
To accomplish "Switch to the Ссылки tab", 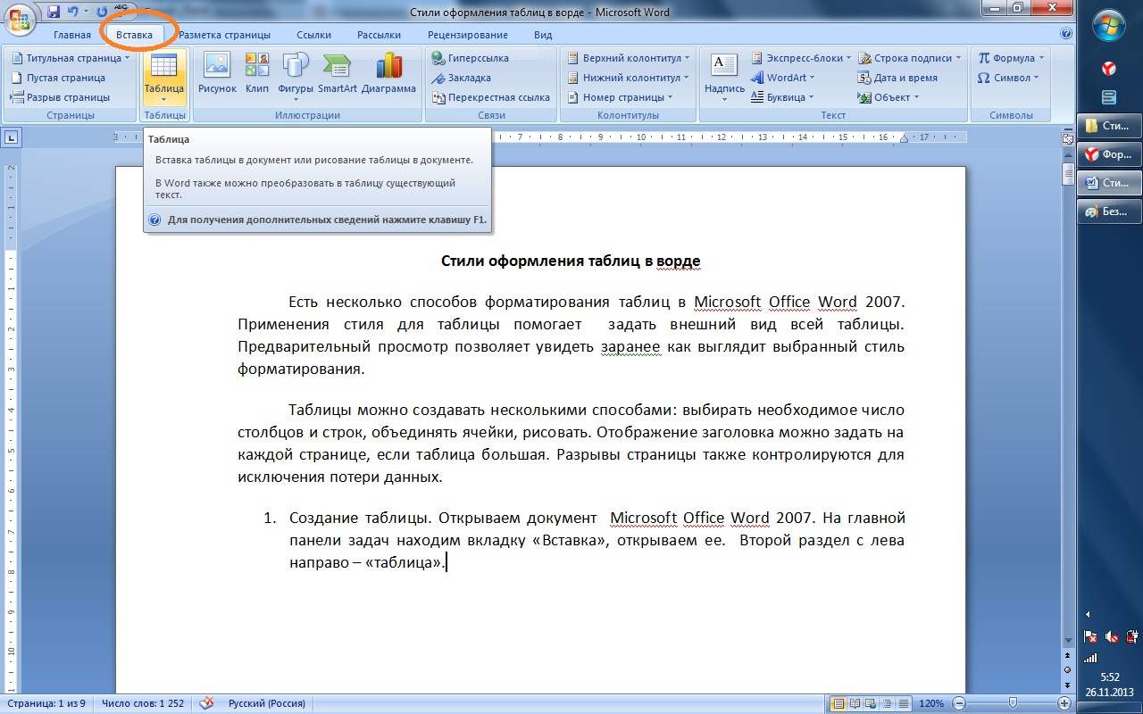I will point(313,35).
